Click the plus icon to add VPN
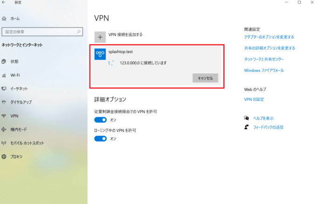 pos(100,37)
